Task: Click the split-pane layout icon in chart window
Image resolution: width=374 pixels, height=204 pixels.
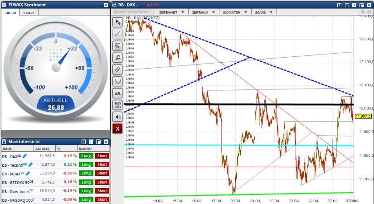Action: 339,5
